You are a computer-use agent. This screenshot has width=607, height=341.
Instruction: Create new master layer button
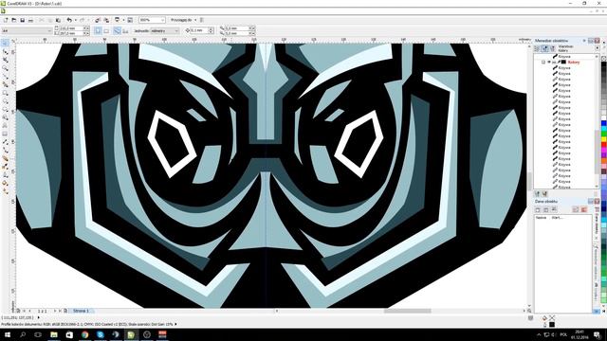544,193
